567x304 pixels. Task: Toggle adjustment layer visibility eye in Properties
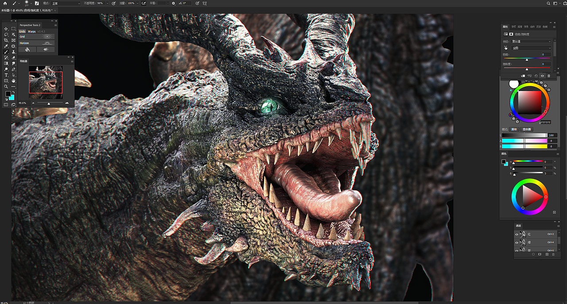(x=542, y=76)
